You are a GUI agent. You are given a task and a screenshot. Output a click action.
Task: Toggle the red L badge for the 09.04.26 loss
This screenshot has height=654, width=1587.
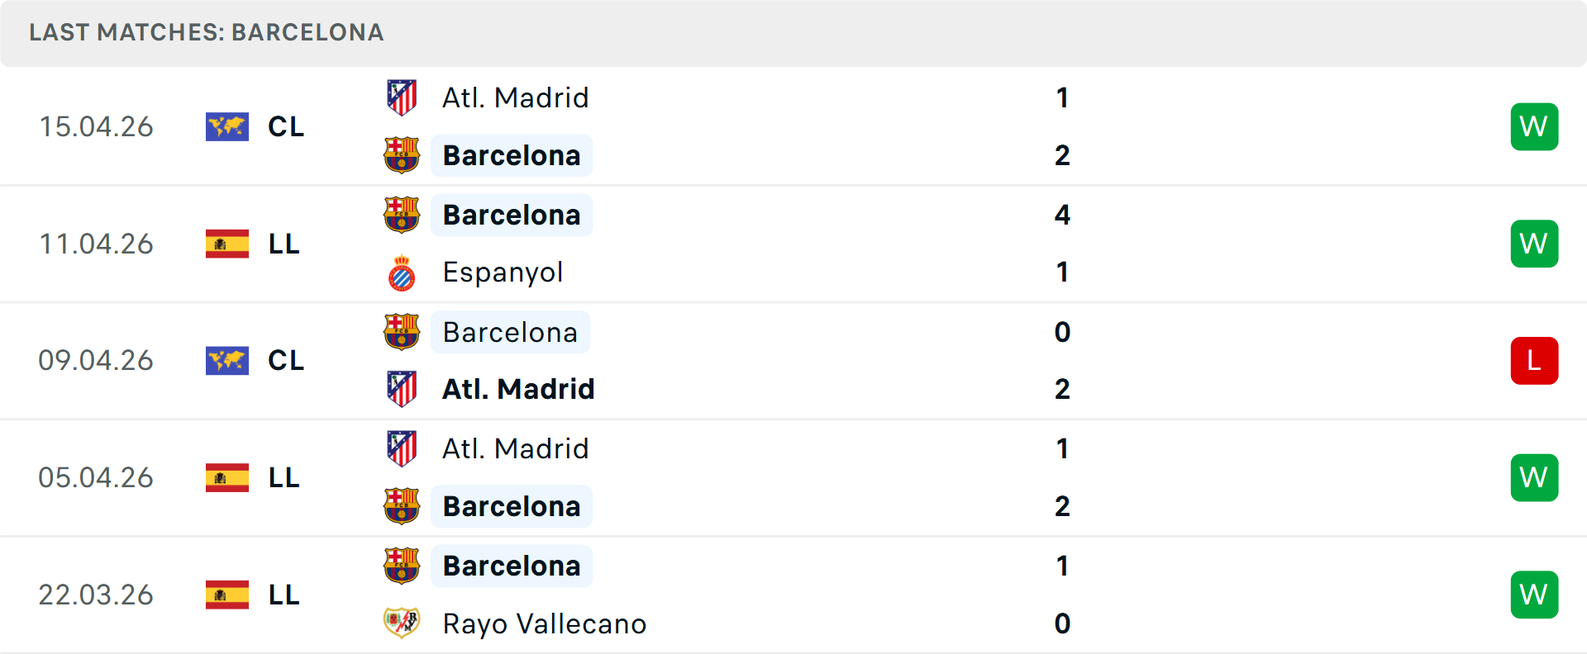click(1534, 361)
